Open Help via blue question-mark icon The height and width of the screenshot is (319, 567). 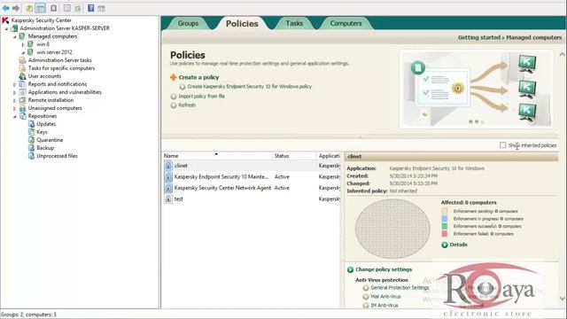pyautogui.click(x=90, y=8)
